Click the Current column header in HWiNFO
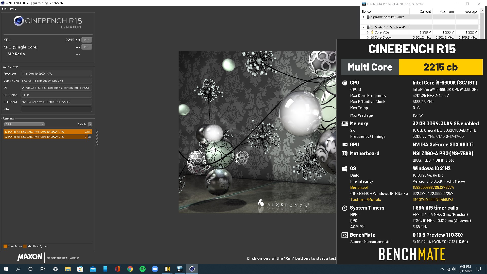 coord(421,11)
